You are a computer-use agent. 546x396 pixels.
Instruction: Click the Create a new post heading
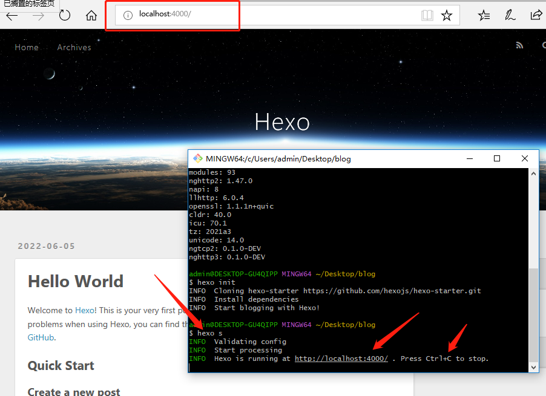[x=74, y=392]
